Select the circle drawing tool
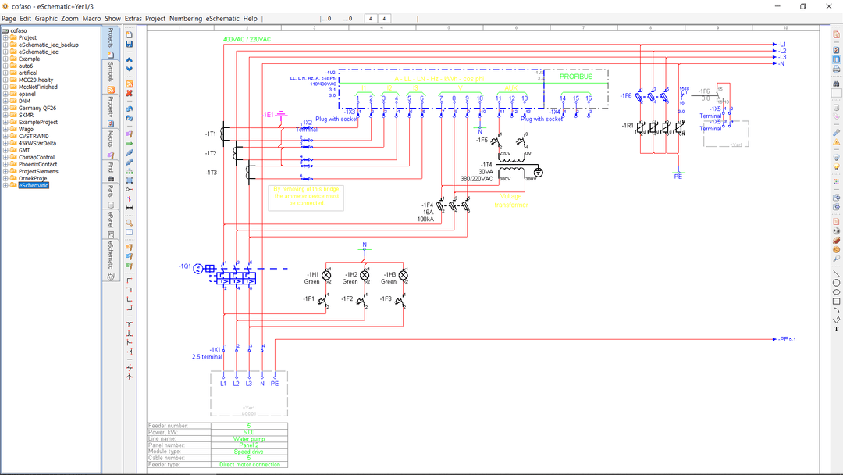This screenshot has height=475, width=843. [836, 283]
